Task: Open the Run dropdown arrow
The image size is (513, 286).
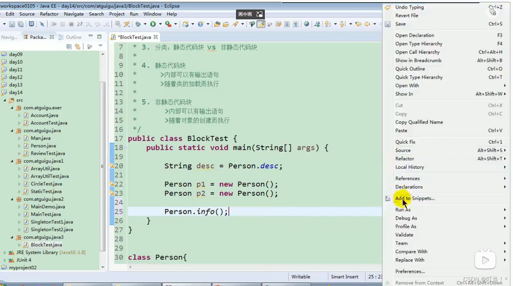Action: [160, 24]
